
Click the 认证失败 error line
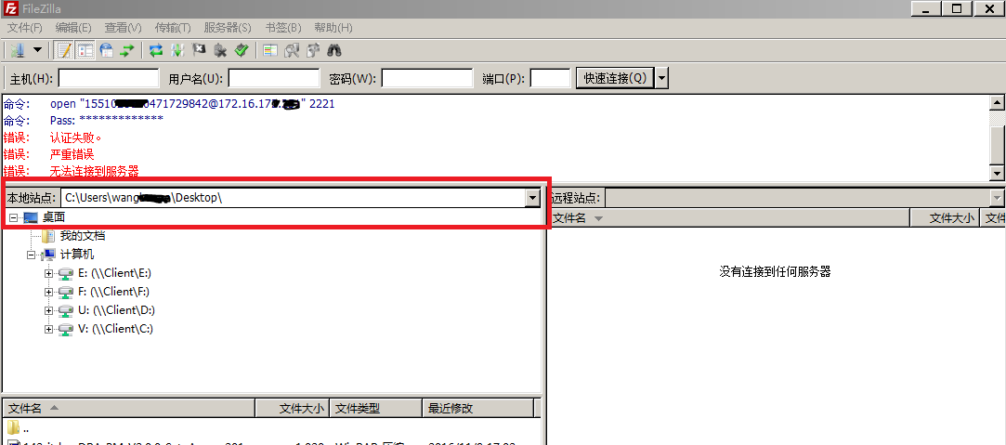(76, 137)
